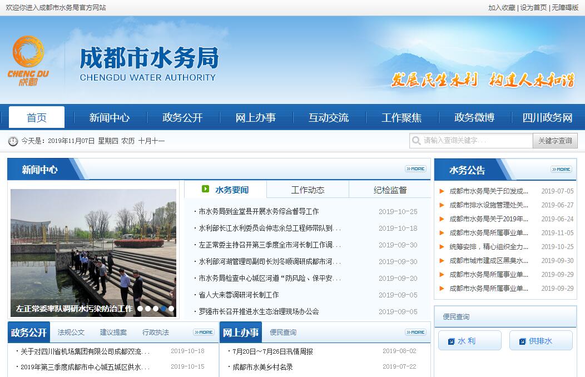Go to 互动交流 in navigation bar

coord(329,118)
